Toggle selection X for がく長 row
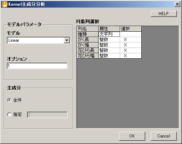The height and width of the screenshot is (144, 182). (131, 40)
